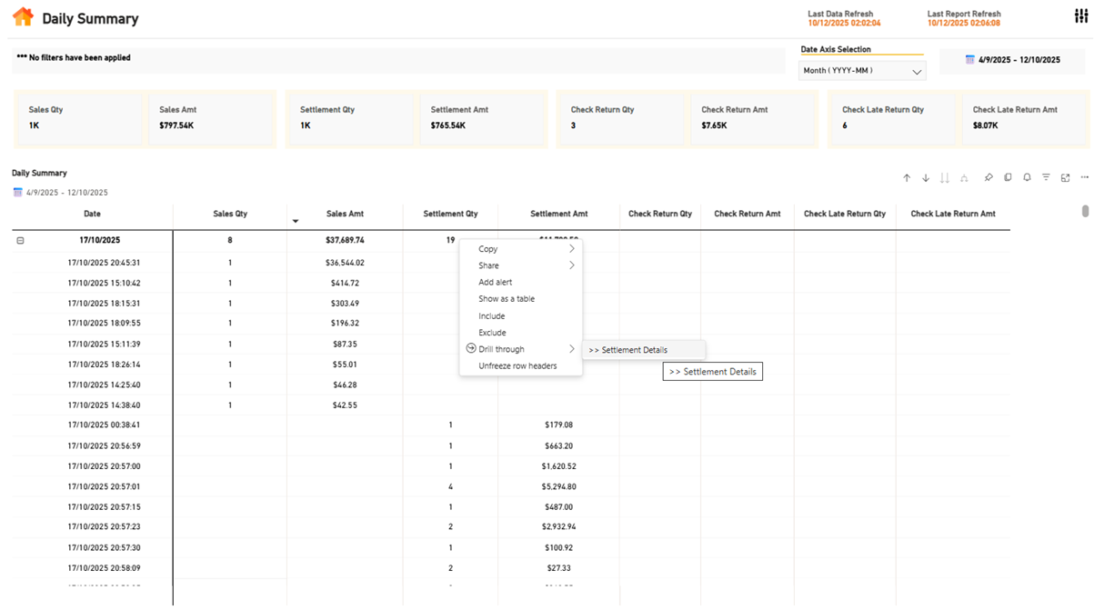1094x610 pixels.
Task: Drill through to >> Settlement Details submenu item
Action: [x=643, y=350]
